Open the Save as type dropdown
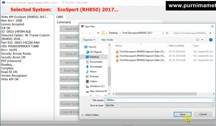The height and width of the screenshot is (126, 216). [x=160, y=105]
